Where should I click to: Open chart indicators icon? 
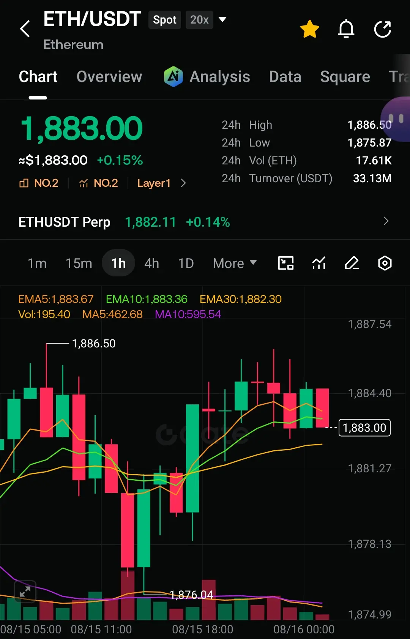[x=319, y=263]
